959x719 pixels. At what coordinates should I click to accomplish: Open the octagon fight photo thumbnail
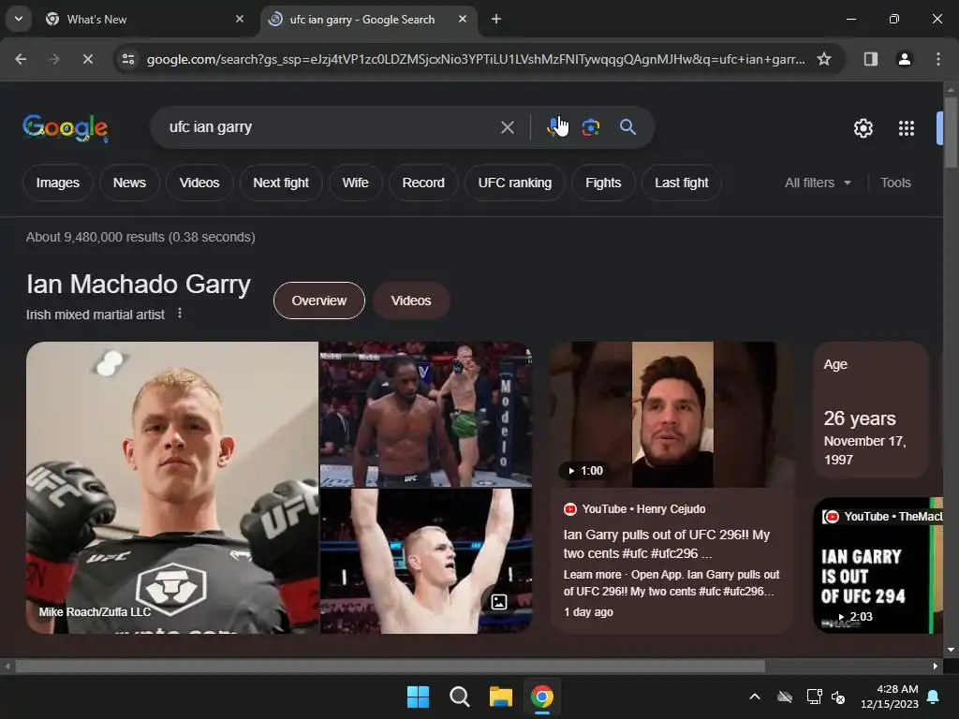tap(426, 414)
